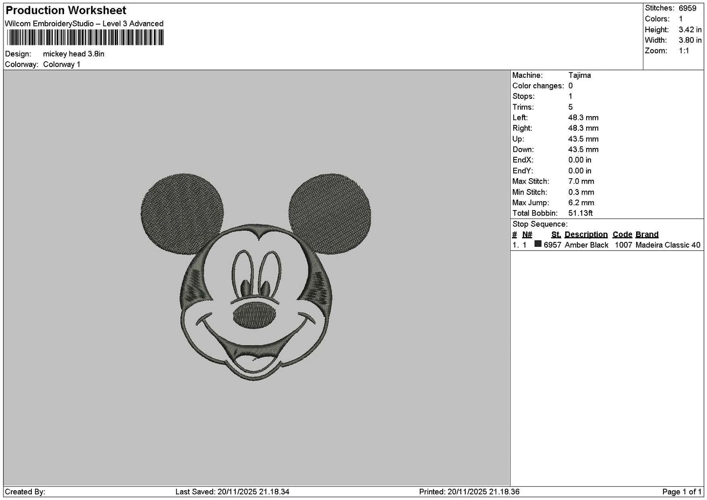
Task: Click the Height value 3.42 in
Action: [x=690, y=30]
